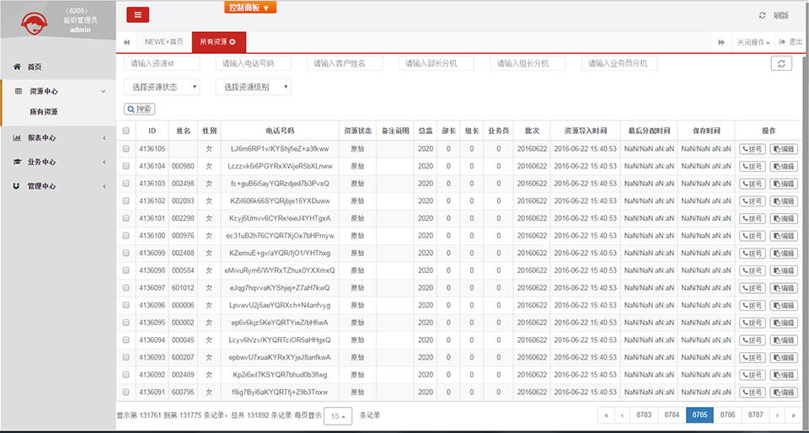This screenshot has width=809, height=433.
Task: Click the headset avatar logo
Action: pyautogui.click(x=35, y=24)
